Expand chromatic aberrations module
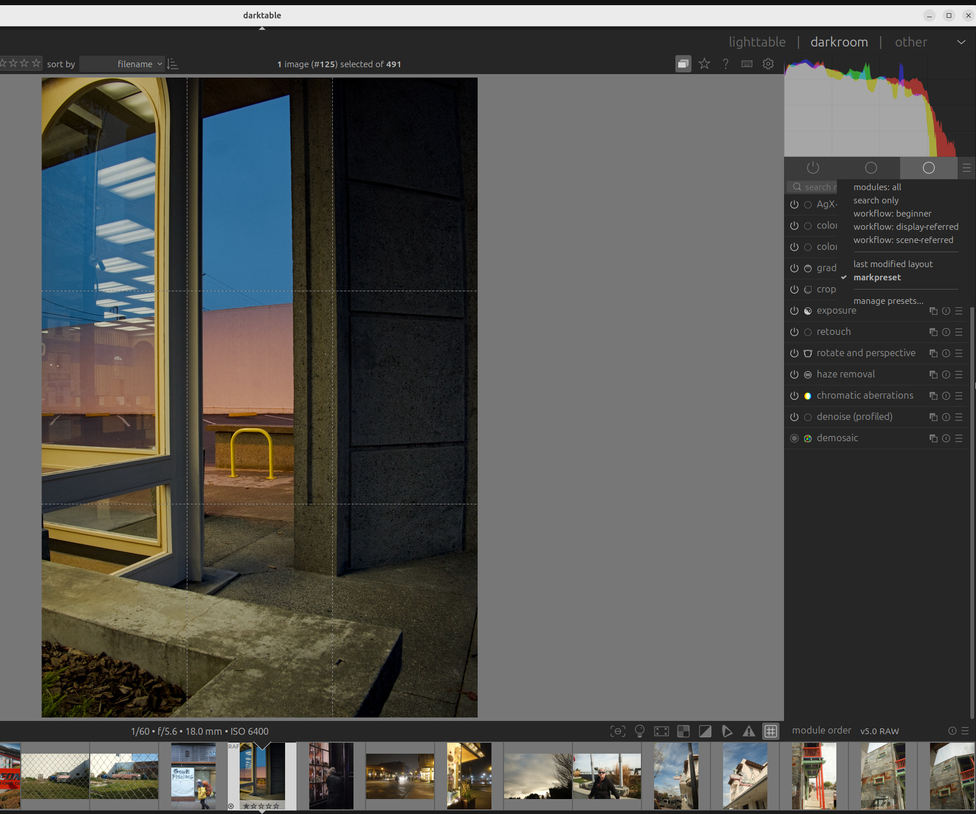This screenshot has height=814, width=976. (865, 396)
